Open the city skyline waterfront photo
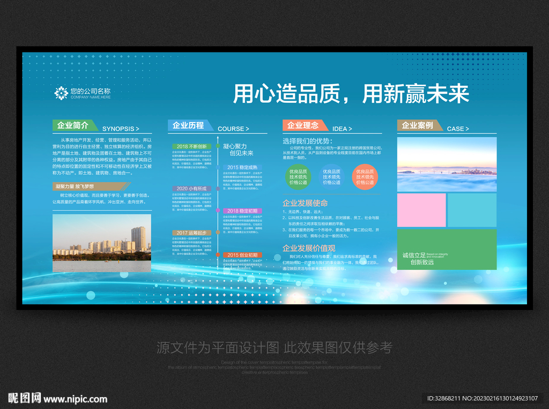 coord(102,243)
